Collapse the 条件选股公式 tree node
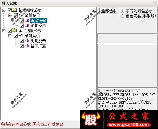The image size is (158, 129). (4, 31)
